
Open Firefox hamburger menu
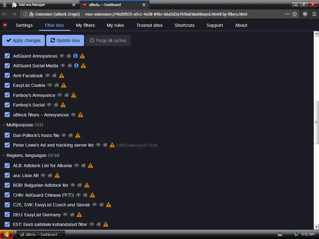(314, 14)
